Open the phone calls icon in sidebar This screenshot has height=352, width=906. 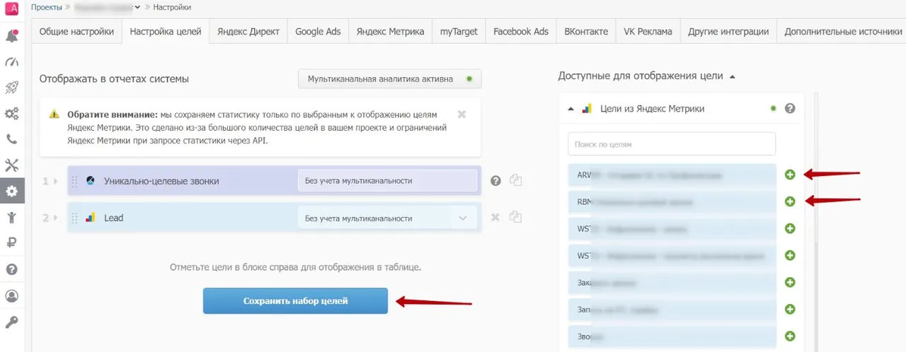tap(11, 139)
